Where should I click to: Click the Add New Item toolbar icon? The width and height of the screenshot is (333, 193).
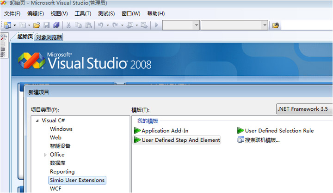tap(22, 25)
